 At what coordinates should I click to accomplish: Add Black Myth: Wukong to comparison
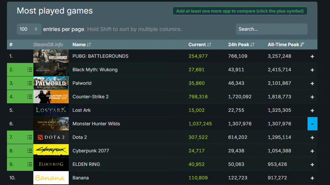[x=312, y=70]
